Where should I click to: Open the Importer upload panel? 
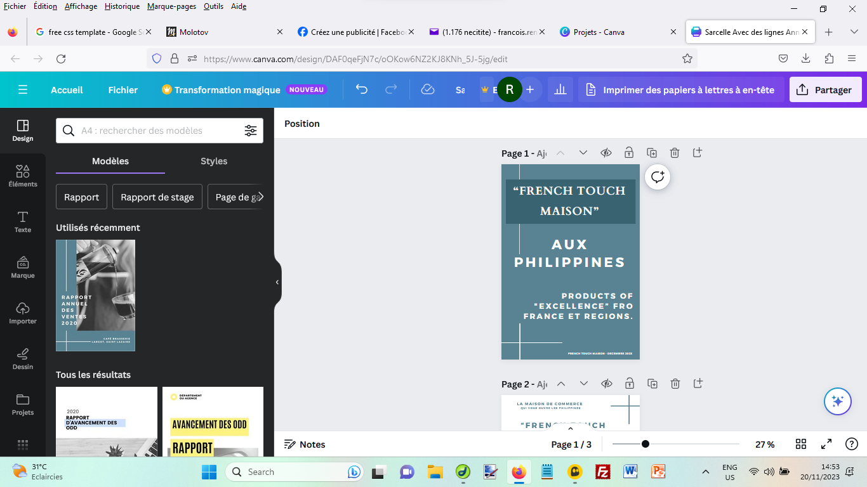point(23,313)
